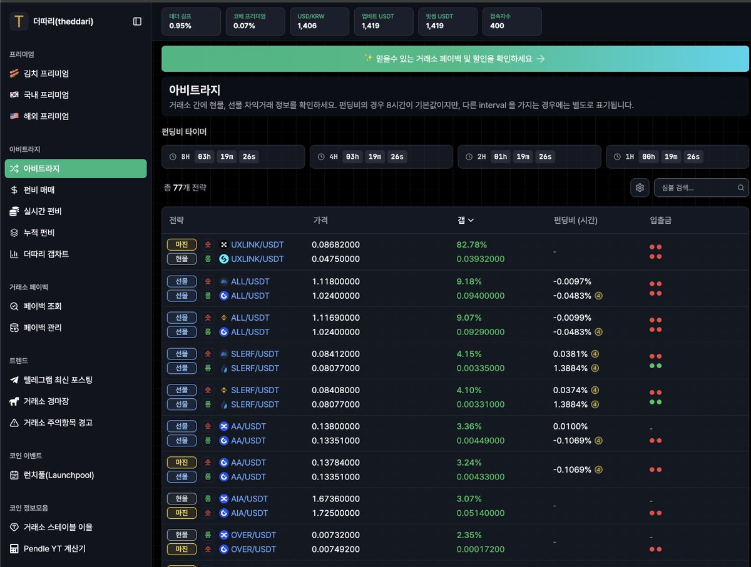Open the table settings gear button
This screenshot has height=567, width=751.
640,188
